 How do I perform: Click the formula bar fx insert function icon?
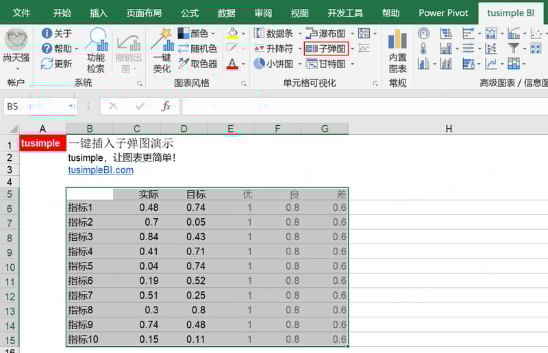pyautogui.click(x=166, y=106)
